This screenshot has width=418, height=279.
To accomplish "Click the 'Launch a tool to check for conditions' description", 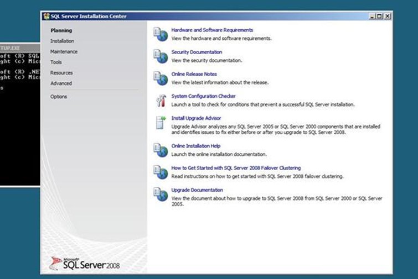I will click(x=263, y=105).
